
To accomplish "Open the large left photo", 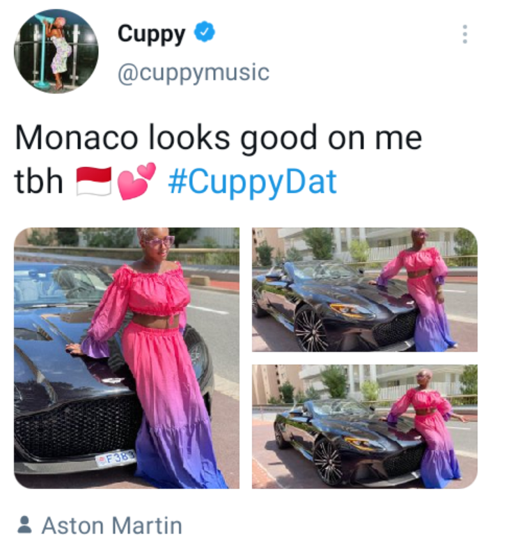I will pyautogui.click(x=127, y=358).
